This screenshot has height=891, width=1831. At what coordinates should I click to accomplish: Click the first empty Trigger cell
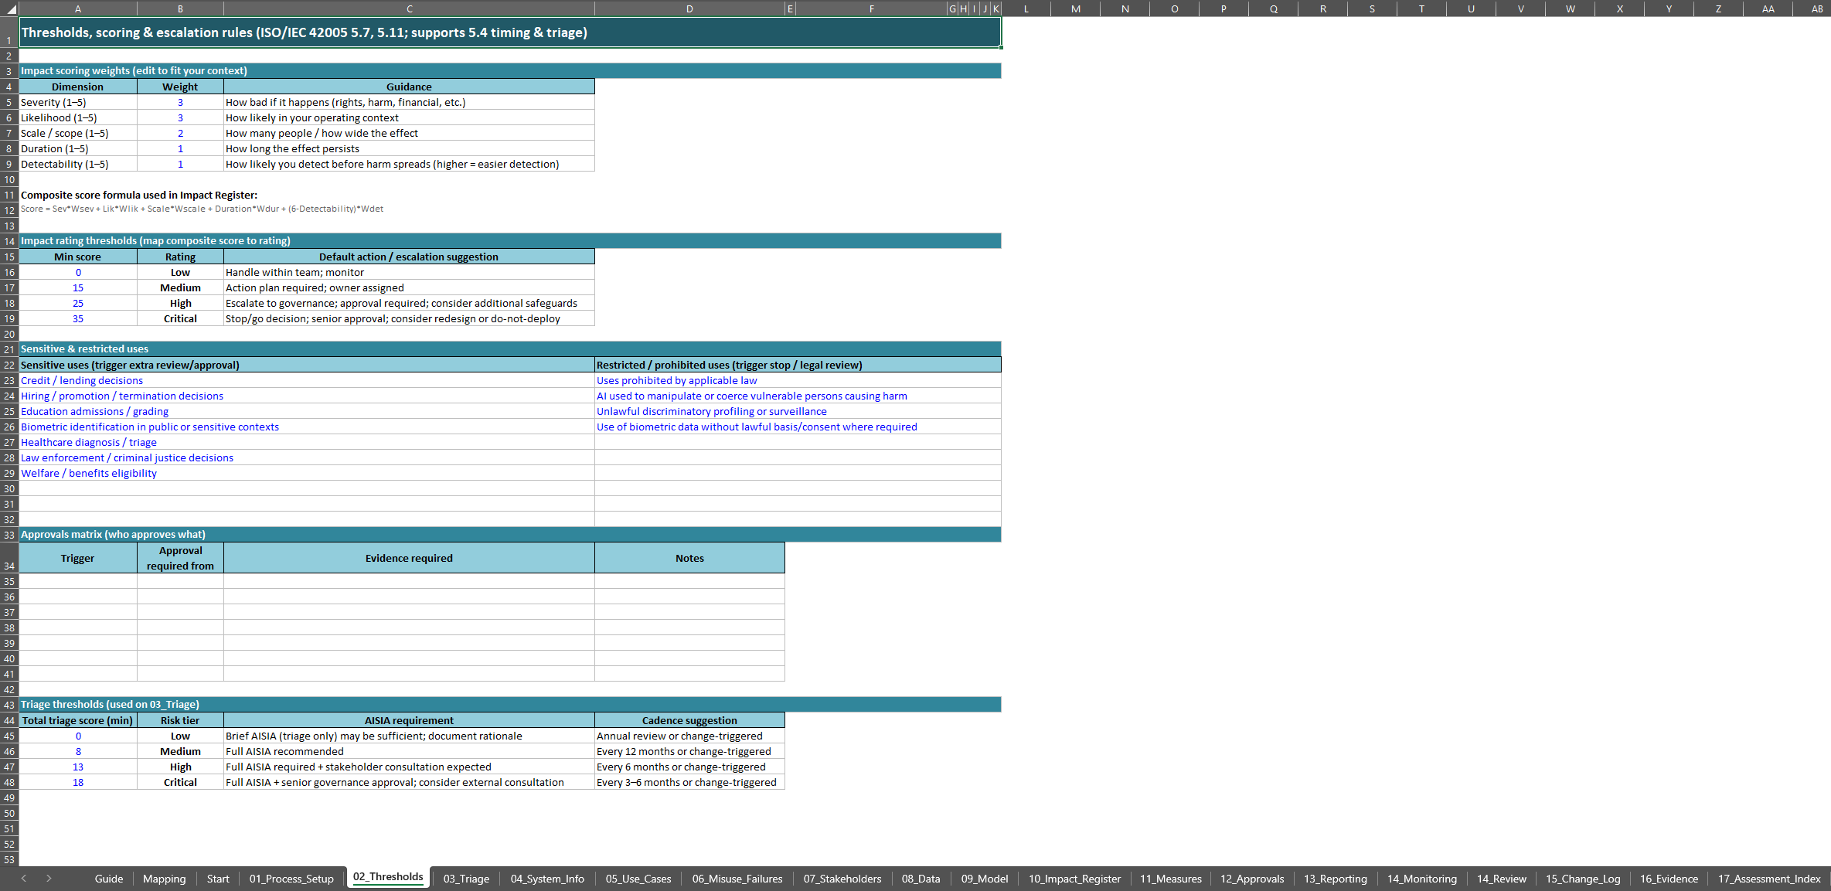[x=78, y=581]
